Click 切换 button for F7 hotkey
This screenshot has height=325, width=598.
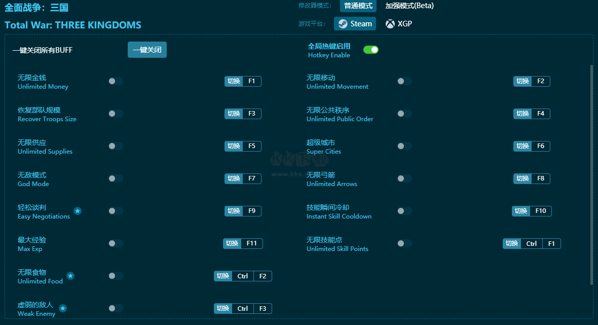point(234,178)
